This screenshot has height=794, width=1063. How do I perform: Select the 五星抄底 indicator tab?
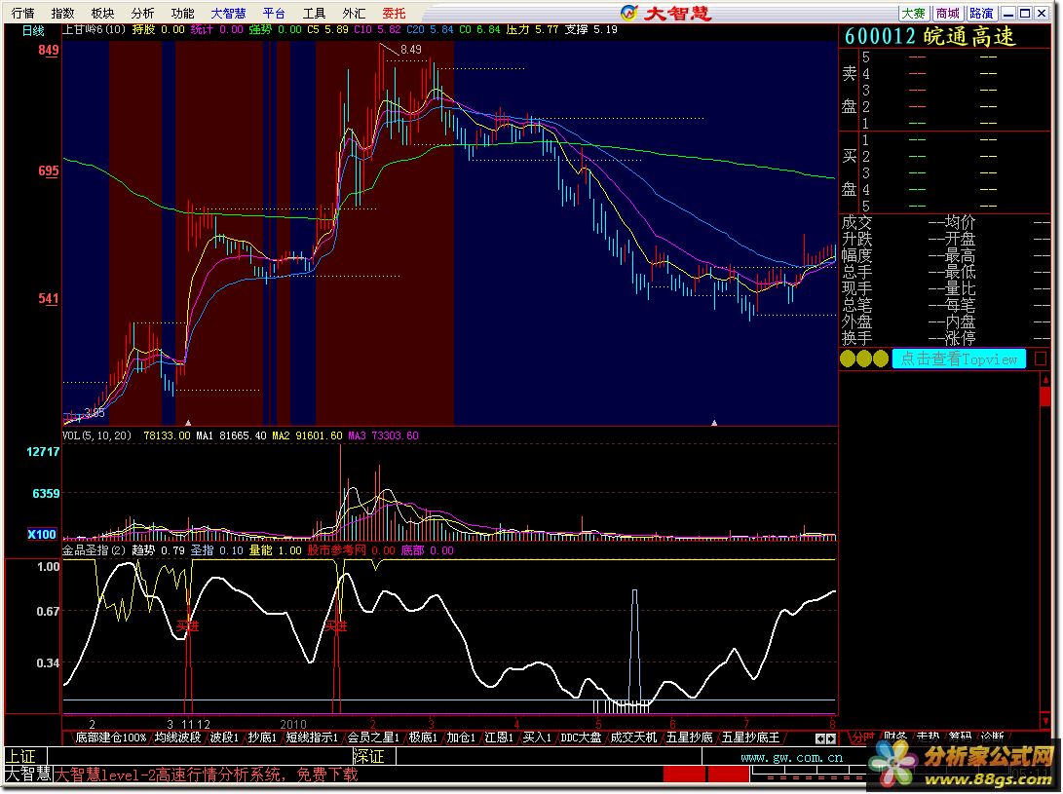click(x=690, y=737)
